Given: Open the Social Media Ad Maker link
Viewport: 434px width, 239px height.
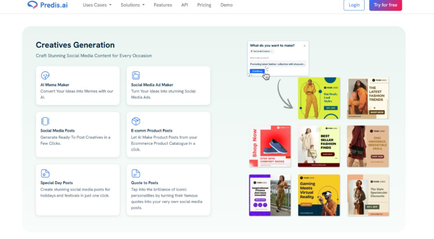Looking at the screenshot, I should [152, 85].
